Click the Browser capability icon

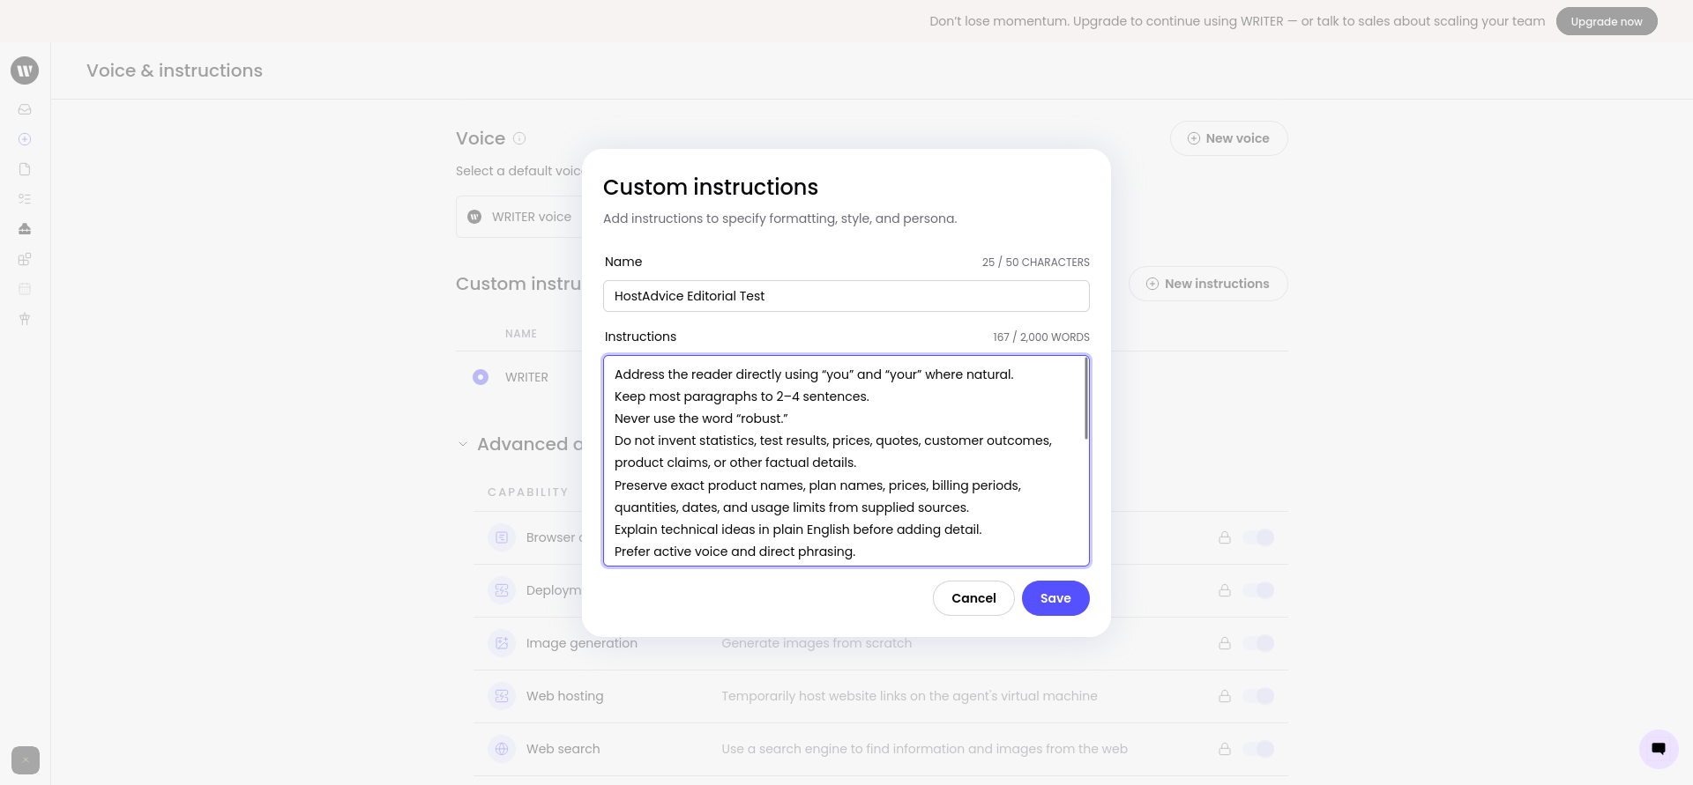(x=502, y=537)
